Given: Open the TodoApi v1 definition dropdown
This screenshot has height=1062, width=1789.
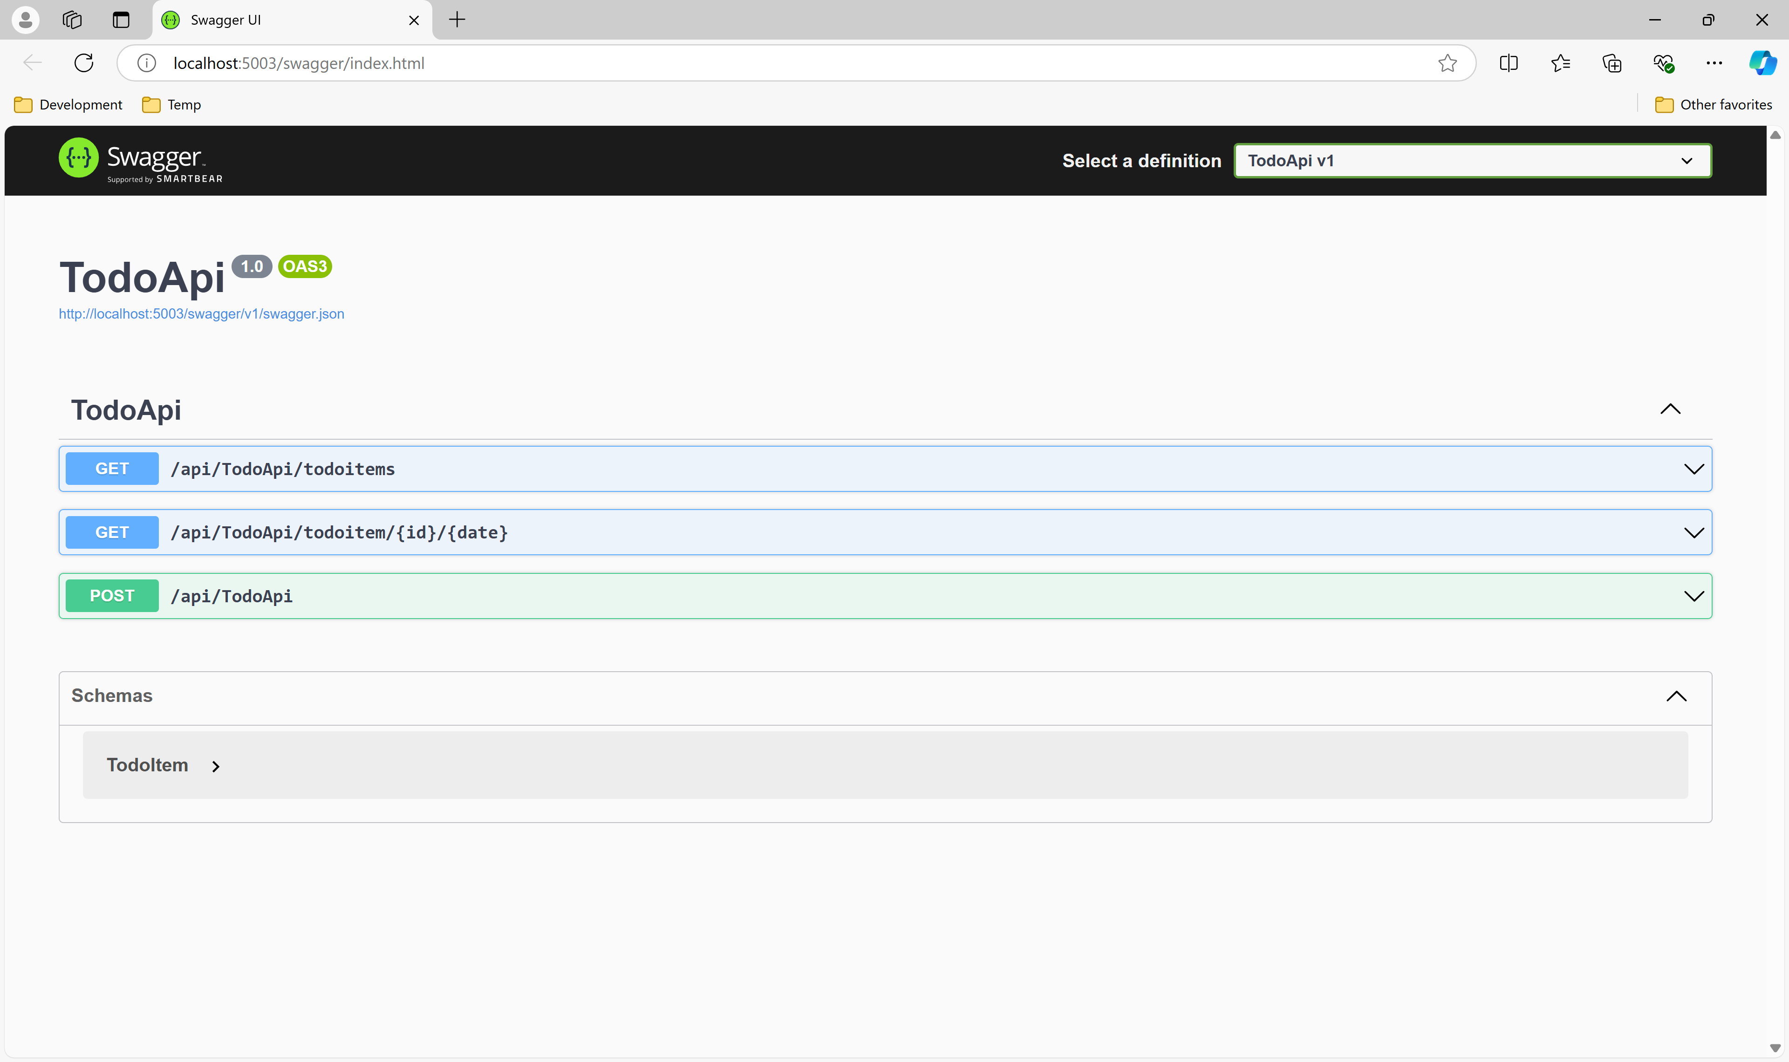Looking at the screenshot, I should [1472, 160].
